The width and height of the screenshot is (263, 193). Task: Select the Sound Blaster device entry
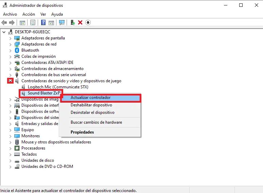[44, 93]
